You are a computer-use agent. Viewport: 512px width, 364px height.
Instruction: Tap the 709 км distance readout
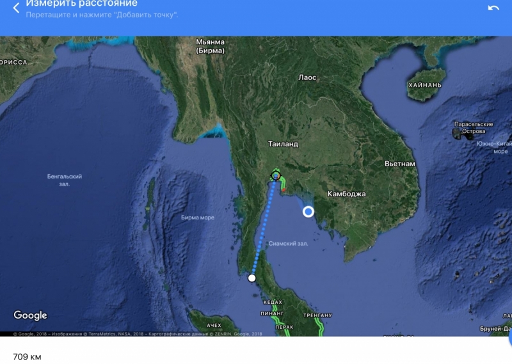coord(27,356)
